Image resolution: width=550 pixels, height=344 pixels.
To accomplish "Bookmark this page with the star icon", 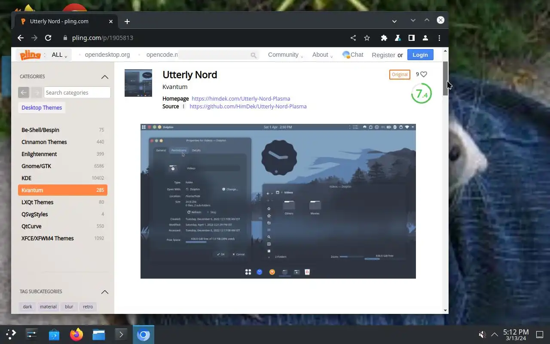I will coord(367,38).
